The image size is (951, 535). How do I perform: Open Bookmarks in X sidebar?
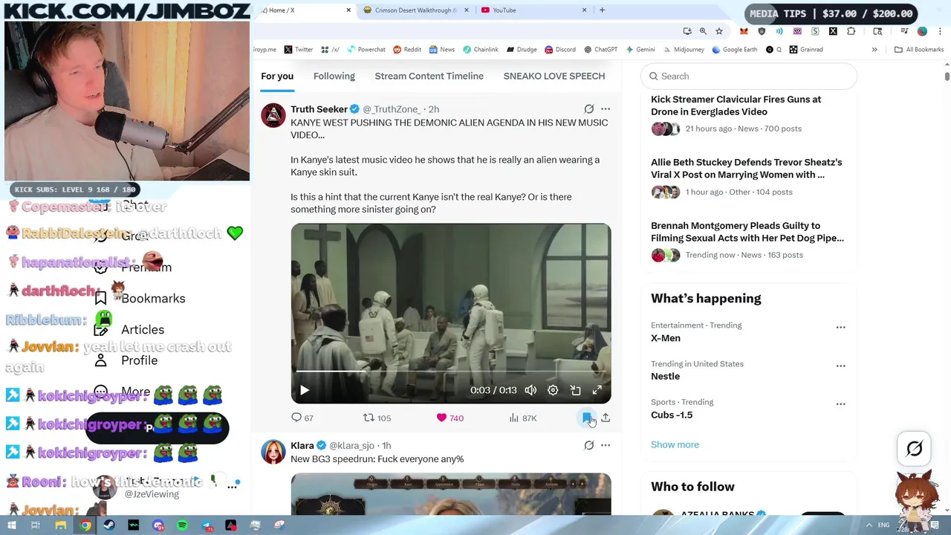pyautogui.click(x=153, y=299)
